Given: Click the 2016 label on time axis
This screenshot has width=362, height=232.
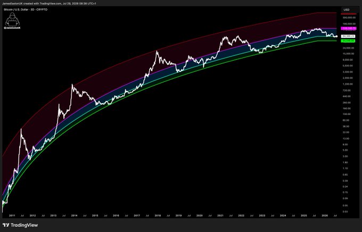Looking at the screenshot, I should coord(116,216).
